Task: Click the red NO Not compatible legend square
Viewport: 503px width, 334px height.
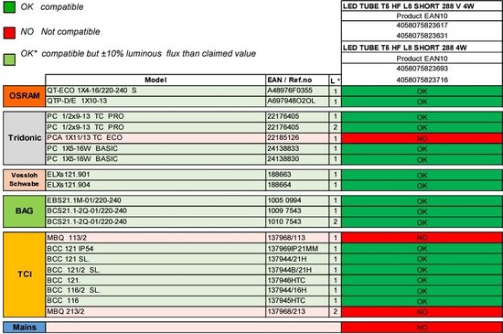Action: click(x=9, y=33)
